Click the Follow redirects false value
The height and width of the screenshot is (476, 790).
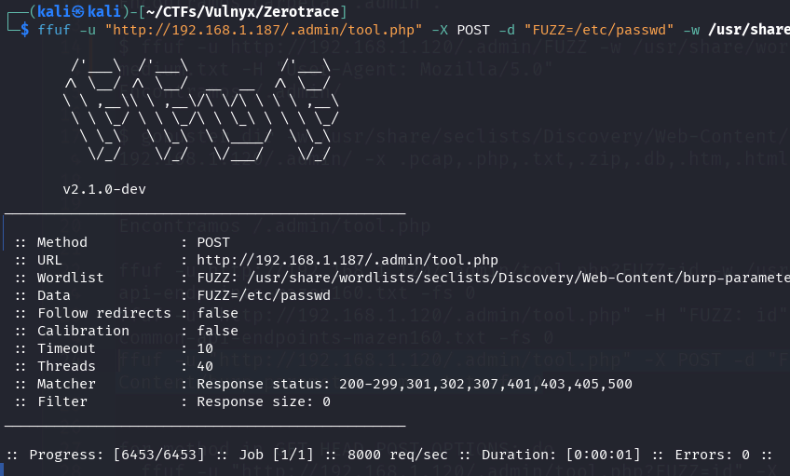tap(218, 313)
